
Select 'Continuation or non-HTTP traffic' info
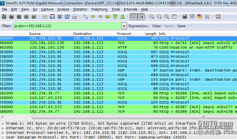coord(196,47)
